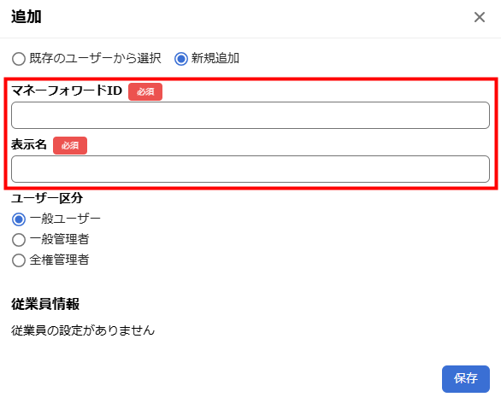The height and width of the screenshot is (403, 501).
Task: Click the 表示名 field label
Action: pos(29,144)
